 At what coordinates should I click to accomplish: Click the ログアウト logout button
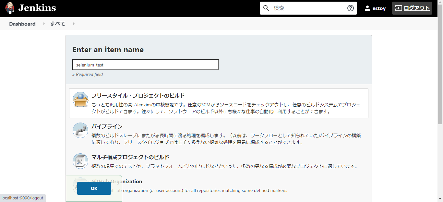[412, 8]
